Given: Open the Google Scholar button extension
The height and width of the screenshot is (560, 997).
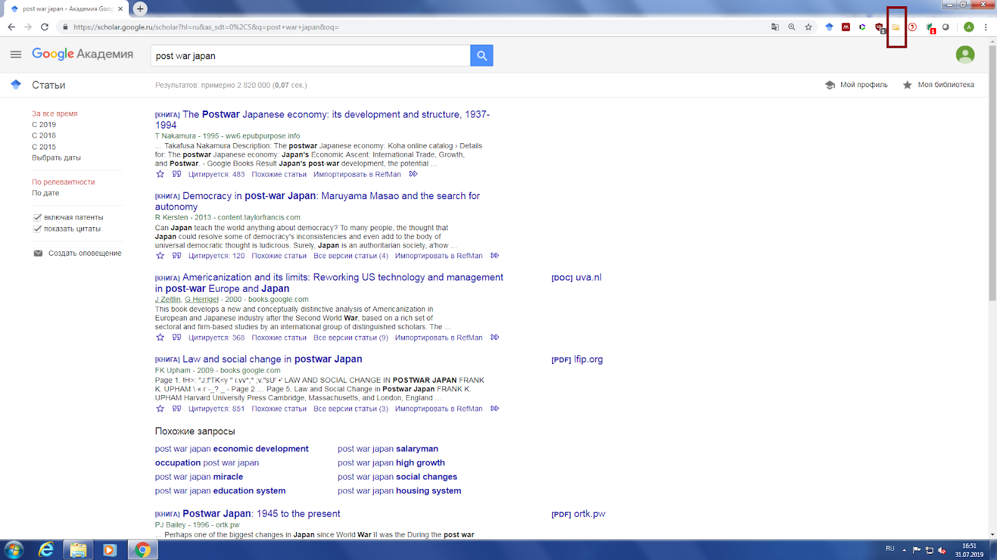Looking at the screenshot, I should click(829, 27).
